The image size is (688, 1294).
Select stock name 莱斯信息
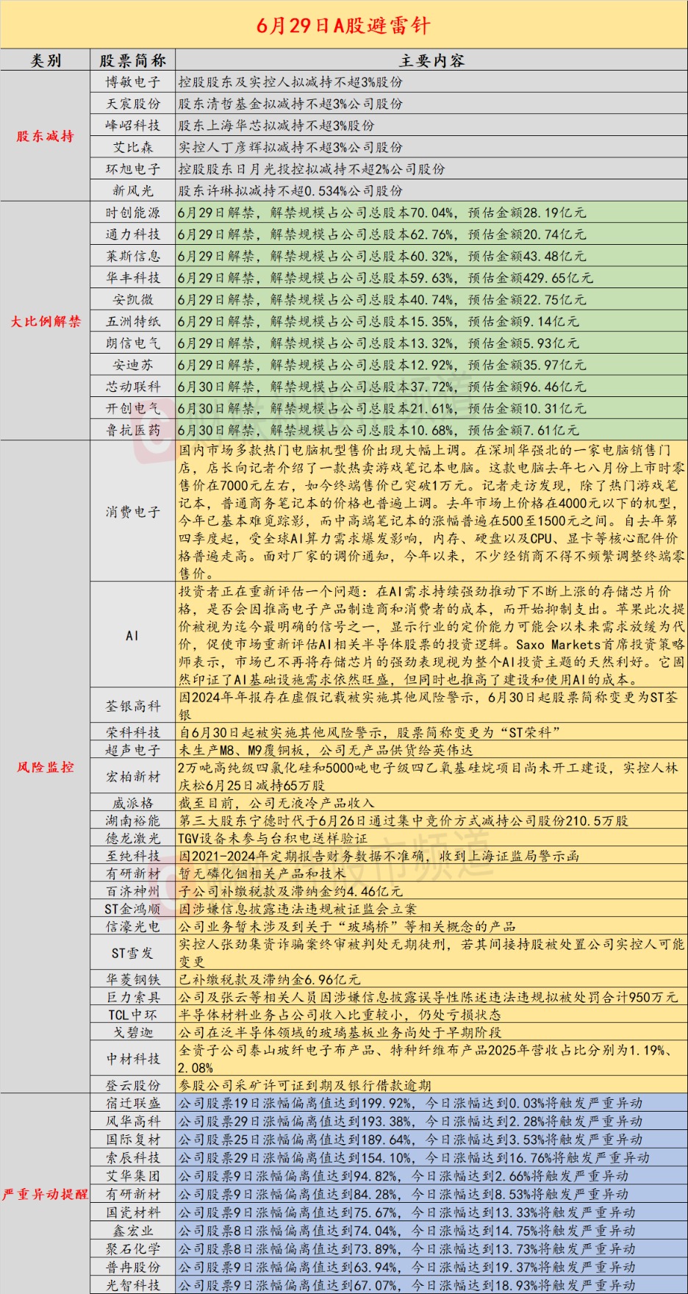tap(133, 256)
